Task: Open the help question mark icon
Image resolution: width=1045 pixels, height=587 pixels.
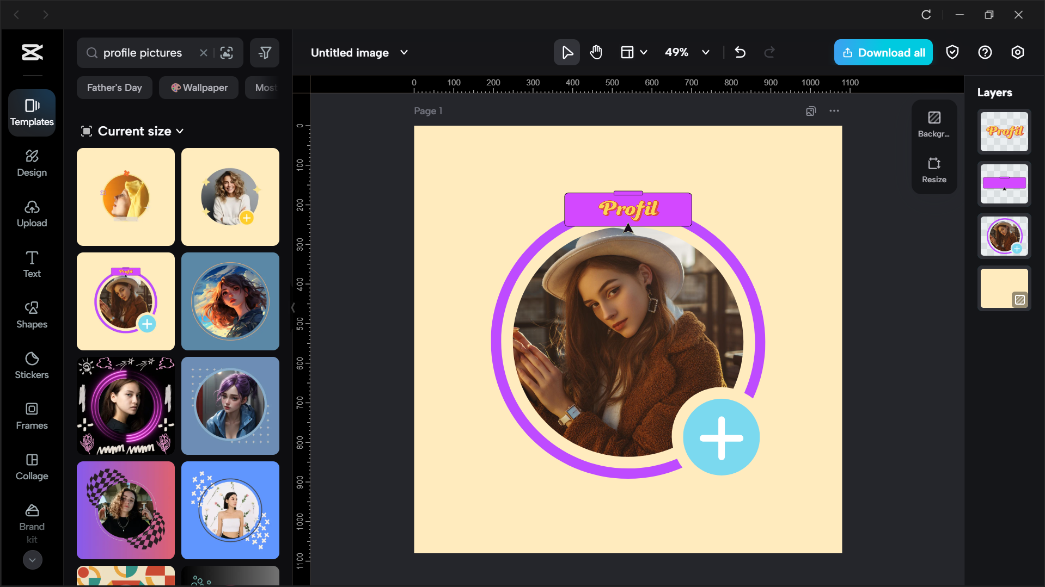Action: click(x=985, y=52)
